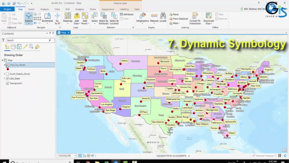Open Select By Location
The width and height of the screenshot is (289, 163).
click(x=114, y=18)
